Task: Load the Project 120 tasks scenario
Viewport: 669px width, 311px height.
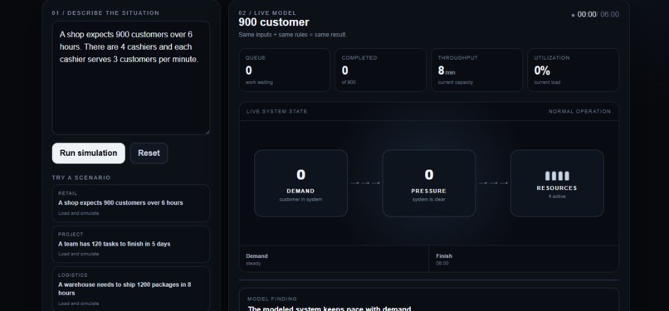Action: 131,244
